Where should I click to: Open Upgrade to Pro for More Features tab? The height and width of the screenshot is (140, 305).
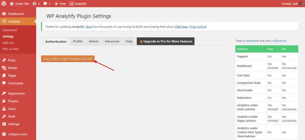166,41
